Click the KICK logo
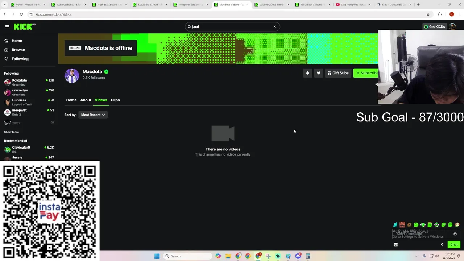This screenshot has width=464, height=261. pos(25,26)
